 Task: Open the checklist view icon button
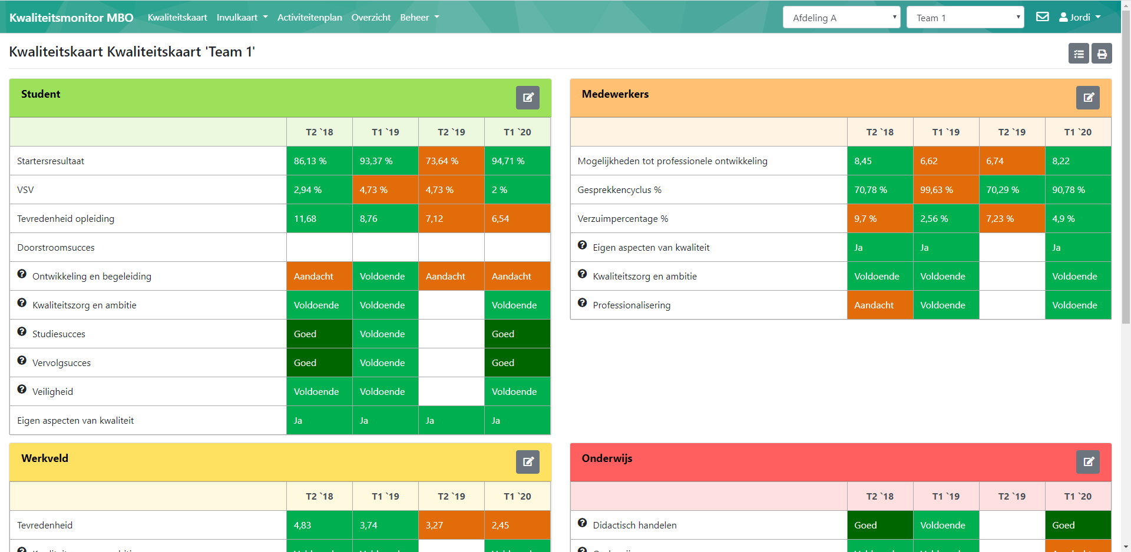click(x=1079, y=54)
